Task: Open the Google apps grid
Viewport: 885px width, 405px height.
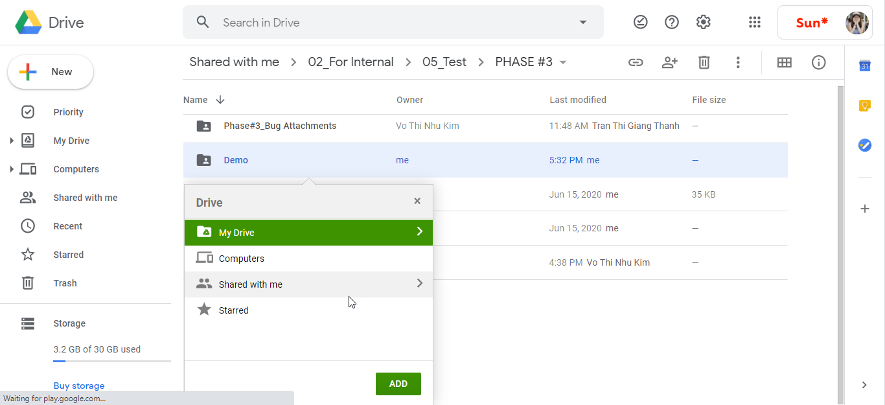Action: [x=754, y=23]
